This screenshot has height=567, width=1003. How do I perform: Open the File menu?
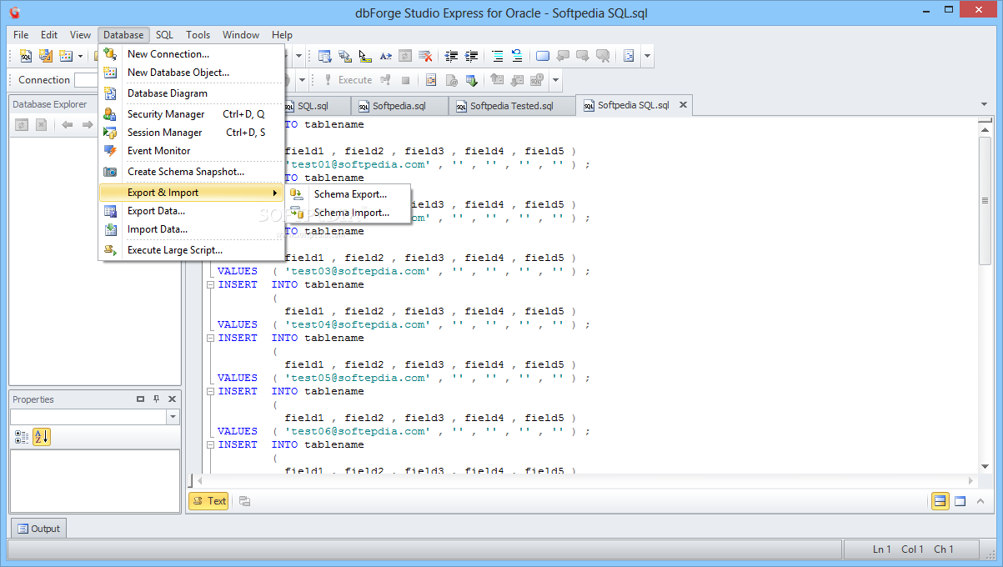[21, 35]
